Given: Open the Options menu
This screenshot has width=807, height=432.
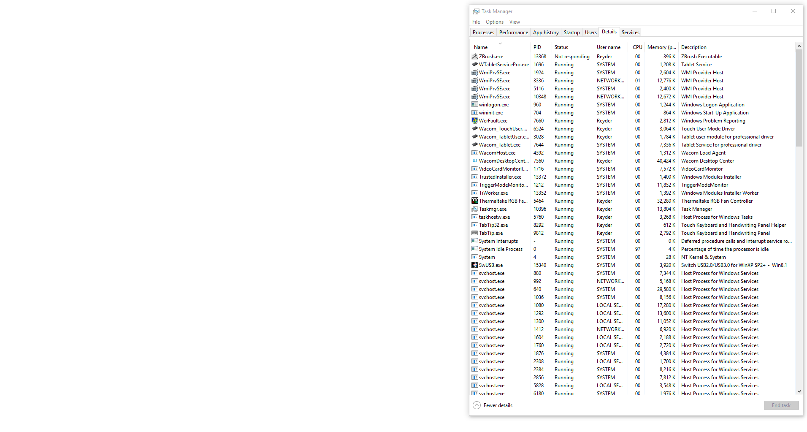Looking at the screenshot, I should click(495, 22).
